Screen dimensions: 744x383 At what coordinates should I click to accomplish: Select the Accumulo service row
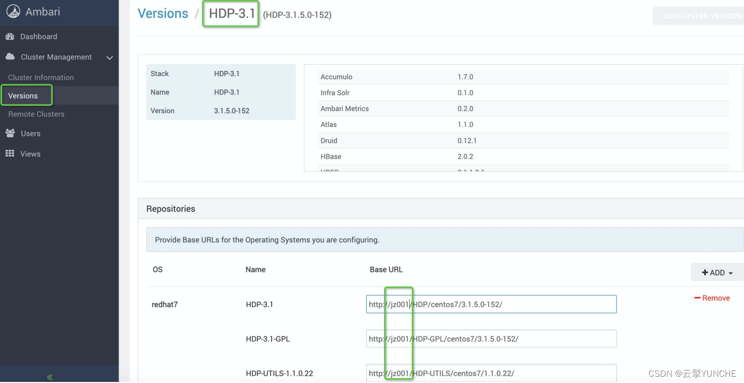point(524,77)
